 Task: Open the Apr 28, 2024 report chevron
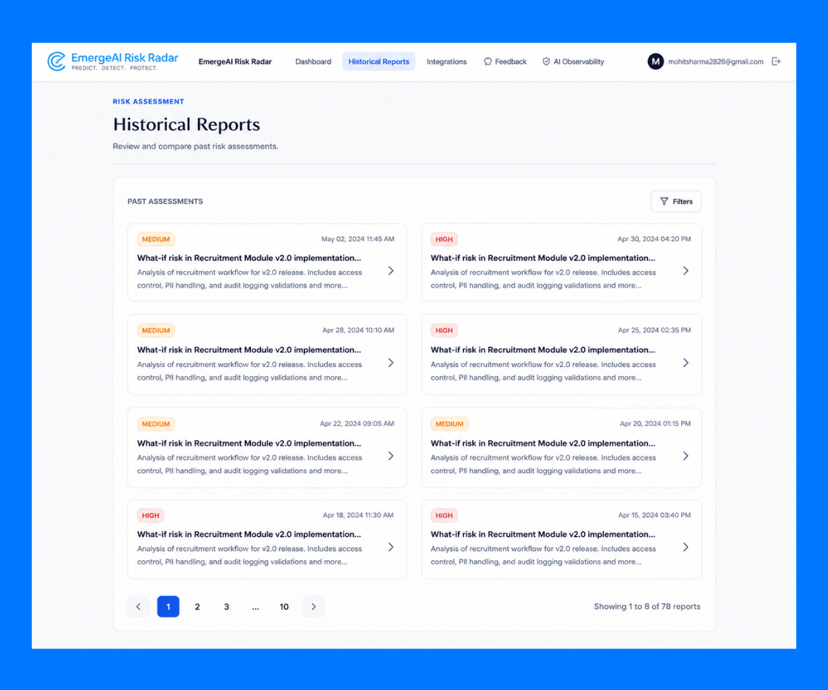coord(391,362)
